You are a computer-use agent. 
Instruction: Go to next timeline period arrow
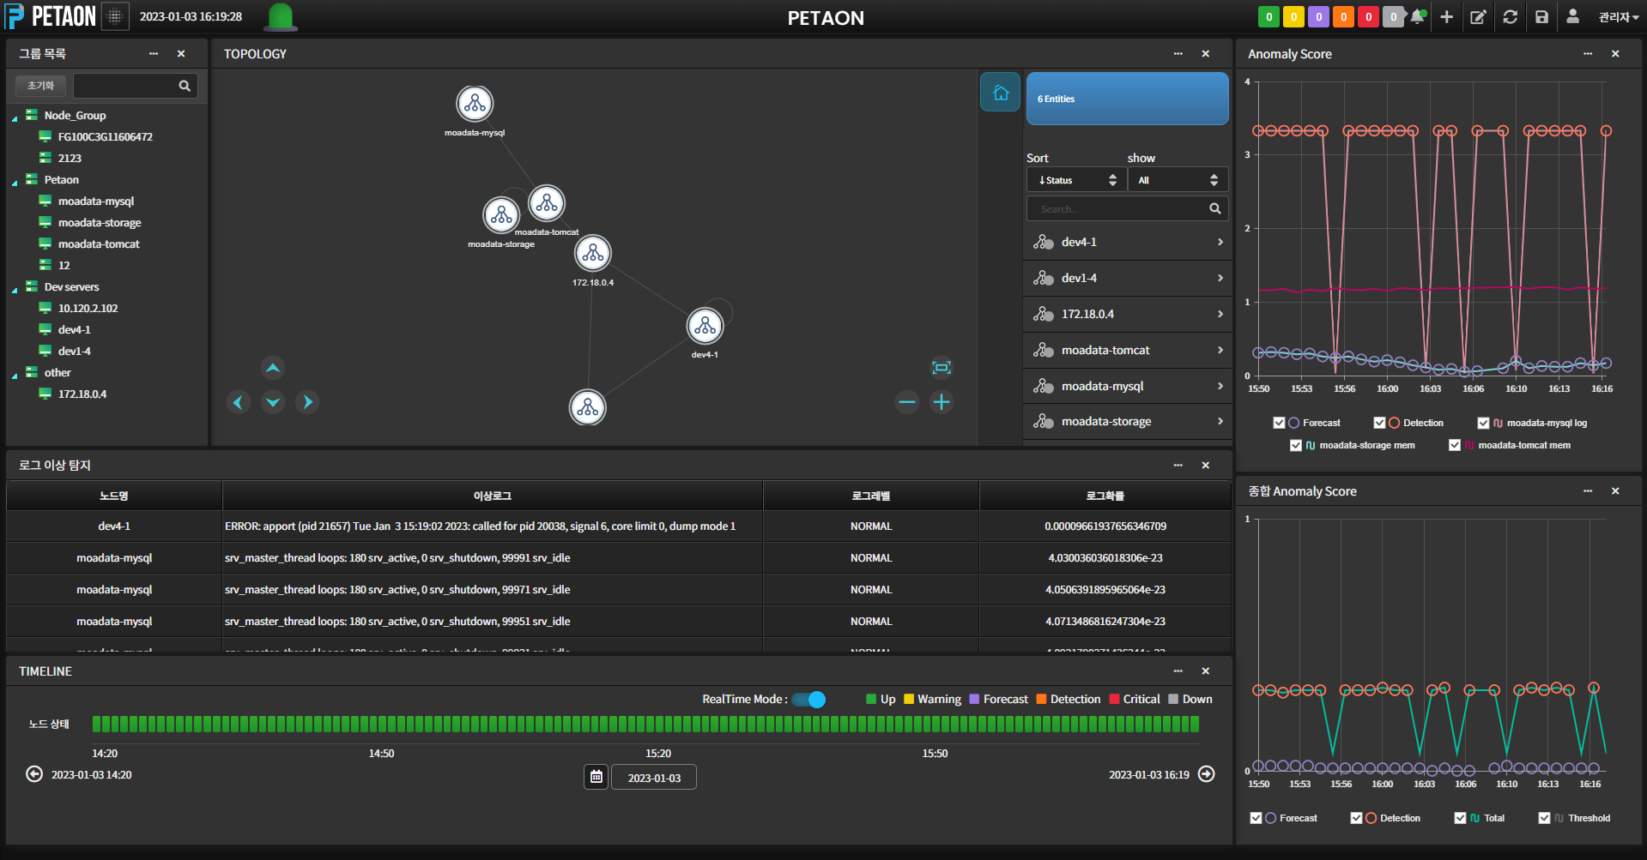point(1207,774)
